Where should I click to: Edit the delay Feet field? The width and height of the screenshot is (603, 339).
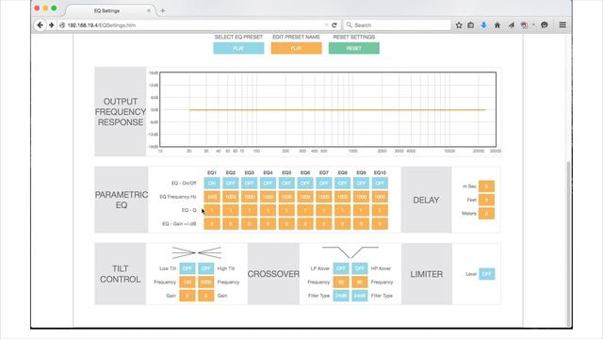[486, 200]
